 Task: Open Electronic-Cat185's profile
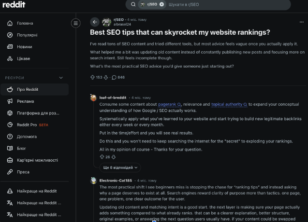pyautogui.click(x=116, y=180)
